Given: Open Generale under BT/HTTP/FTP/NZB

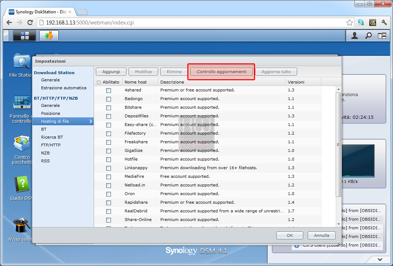Looking at the screenshot, I should coord(50,105).
